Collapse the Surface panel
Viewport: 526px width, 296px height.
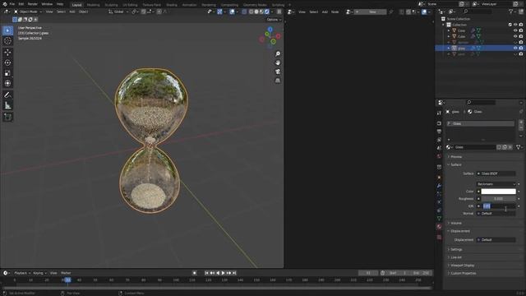click(455, 164)
